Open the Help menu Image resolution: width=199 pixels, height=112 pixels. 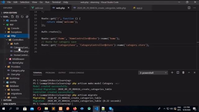point(66,2)
